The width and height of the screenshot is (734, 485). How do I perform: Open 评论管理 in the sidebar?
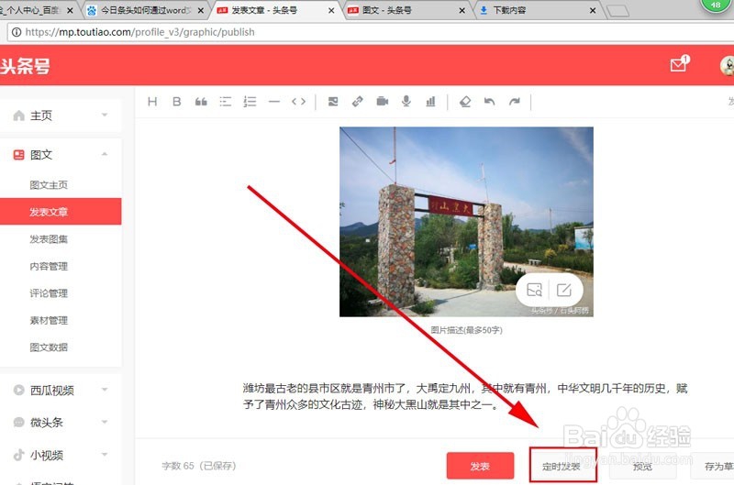49,293
